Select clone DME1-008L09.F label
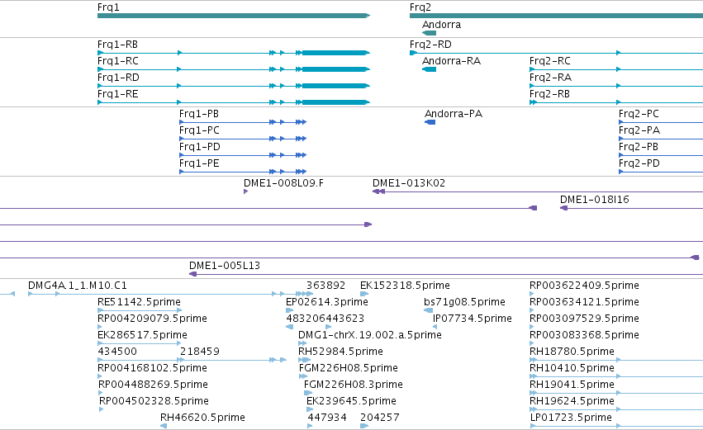 click(x=284, y=183)
